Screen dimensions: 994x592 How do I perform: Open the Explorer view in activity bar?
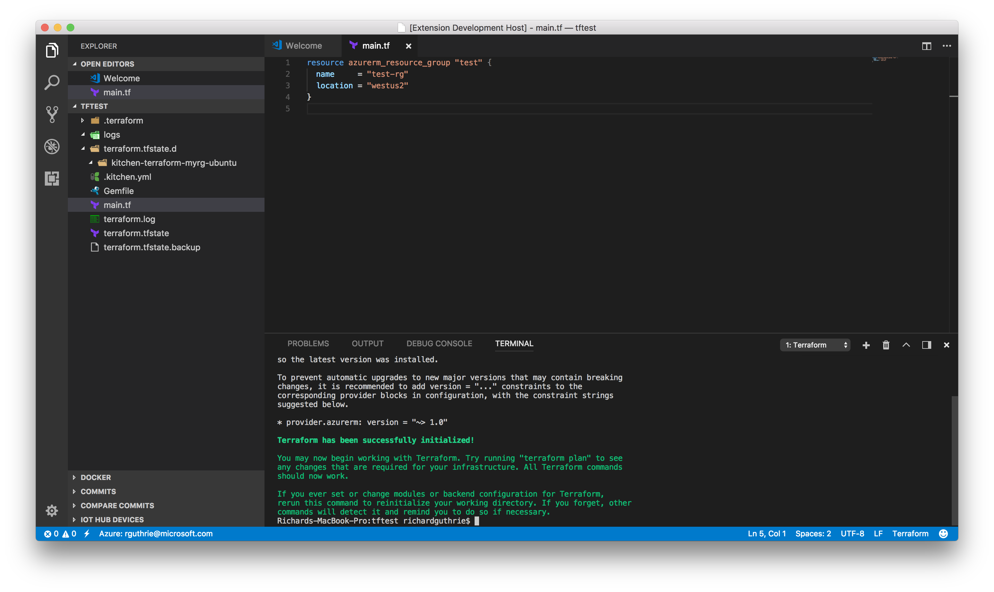(52, 51)
